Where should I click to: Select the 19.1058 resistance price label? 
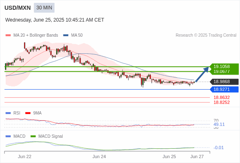pyautogui.click(x=222, y=66)
